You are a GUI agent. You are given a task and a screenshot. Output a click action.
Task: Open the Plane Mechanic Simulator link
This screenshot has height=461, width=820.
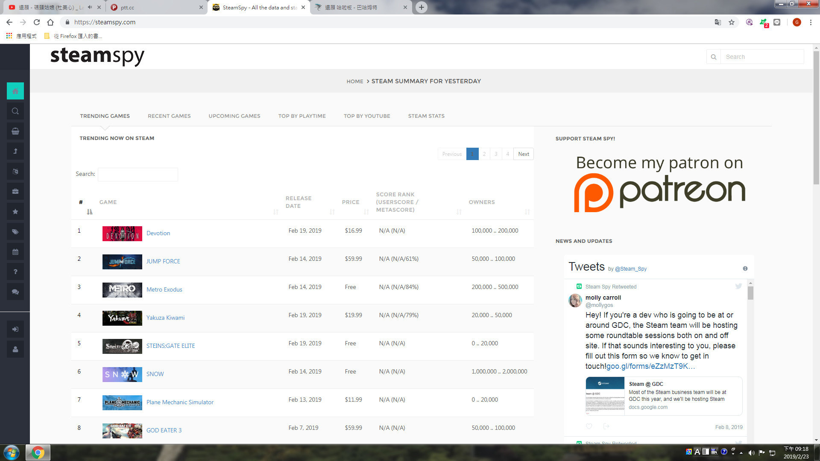click(x=180, y=402)
